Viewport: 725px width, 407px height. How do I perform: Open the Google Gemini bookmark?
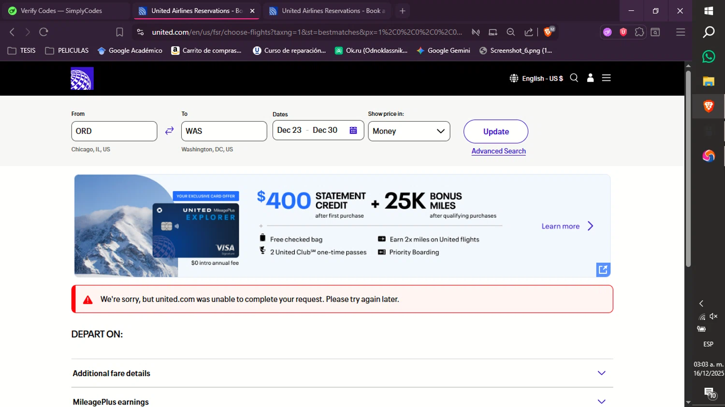point(443,50)
